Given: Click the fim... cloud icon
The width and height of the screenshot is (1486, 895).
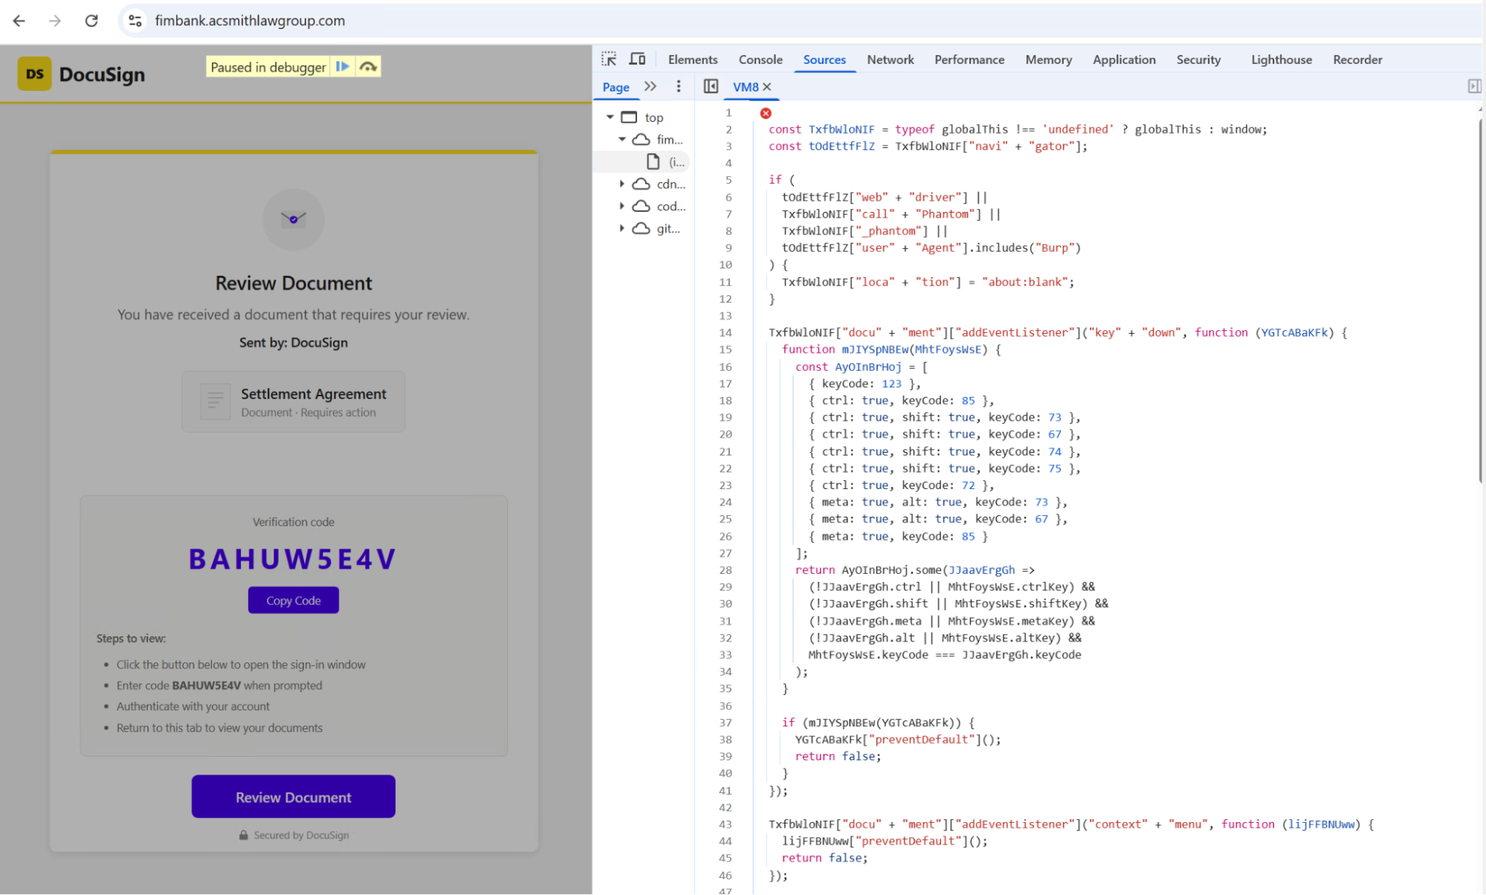Looking at the screenshot, I should (x=641, y=140).
